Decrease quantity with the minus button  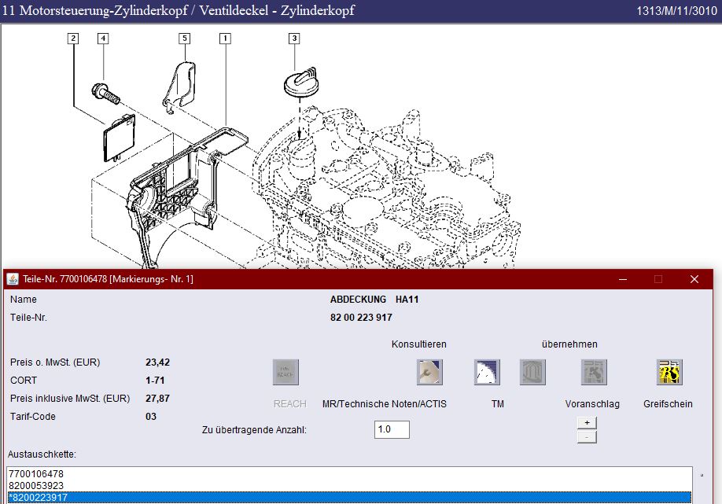click(x=586, y=436)
